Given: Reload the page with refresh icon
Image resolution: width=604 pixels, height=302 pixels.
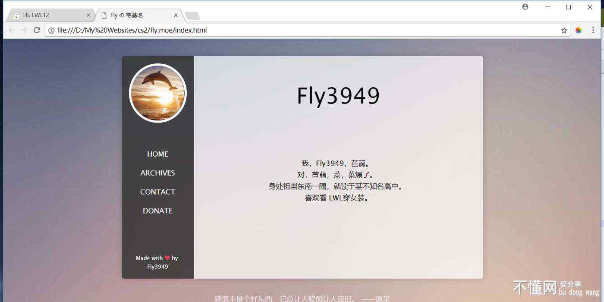Looking at the screenshot, I should [x=37, y=30].
